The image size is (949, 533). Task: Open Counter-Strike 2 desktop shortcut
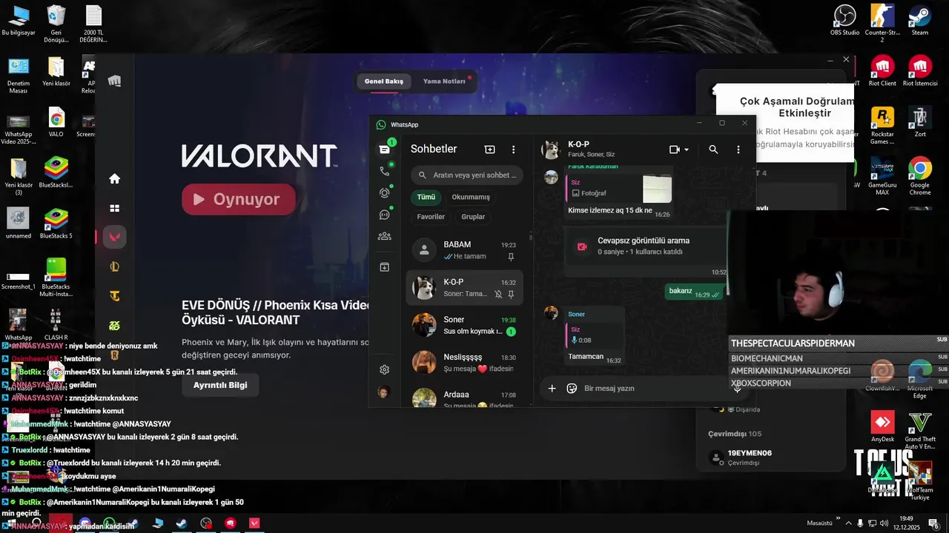[x=882, y=22]
